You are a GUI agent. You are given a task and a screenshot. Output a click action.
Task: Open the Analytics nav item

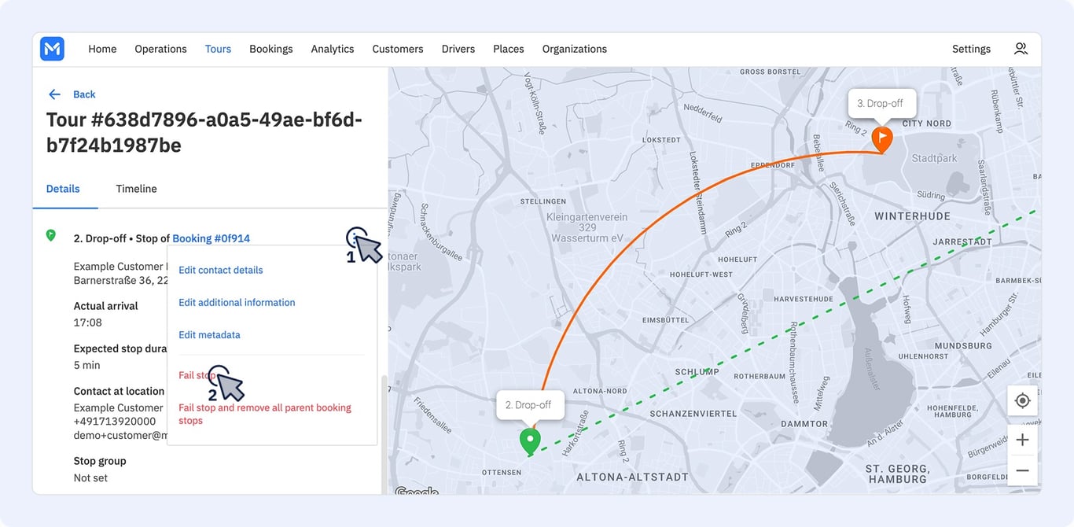pos(333,49)
